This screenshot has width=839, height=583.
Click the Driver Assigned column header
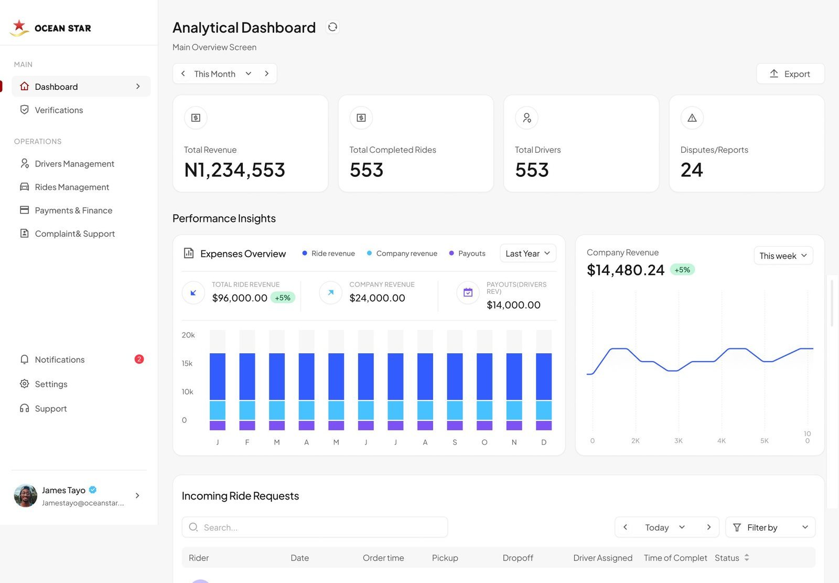click(x=603, y=557)
